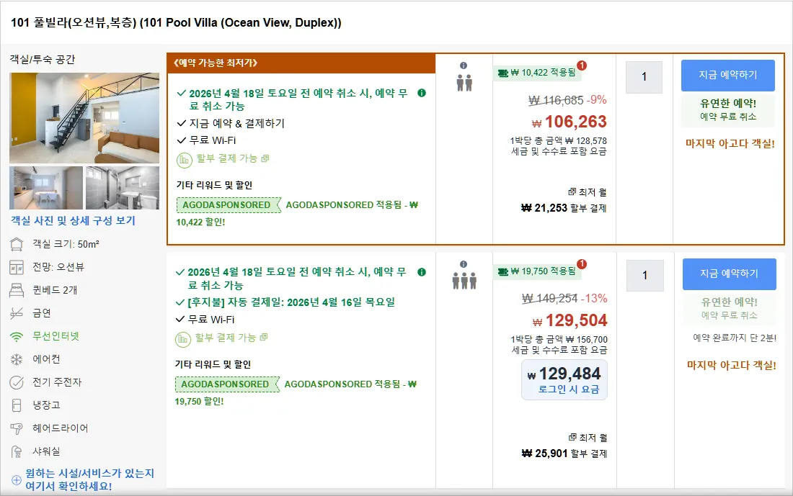Click the room size icon beside 객실 크기
This screenshot has height=496, width=793.
point(17,245)
